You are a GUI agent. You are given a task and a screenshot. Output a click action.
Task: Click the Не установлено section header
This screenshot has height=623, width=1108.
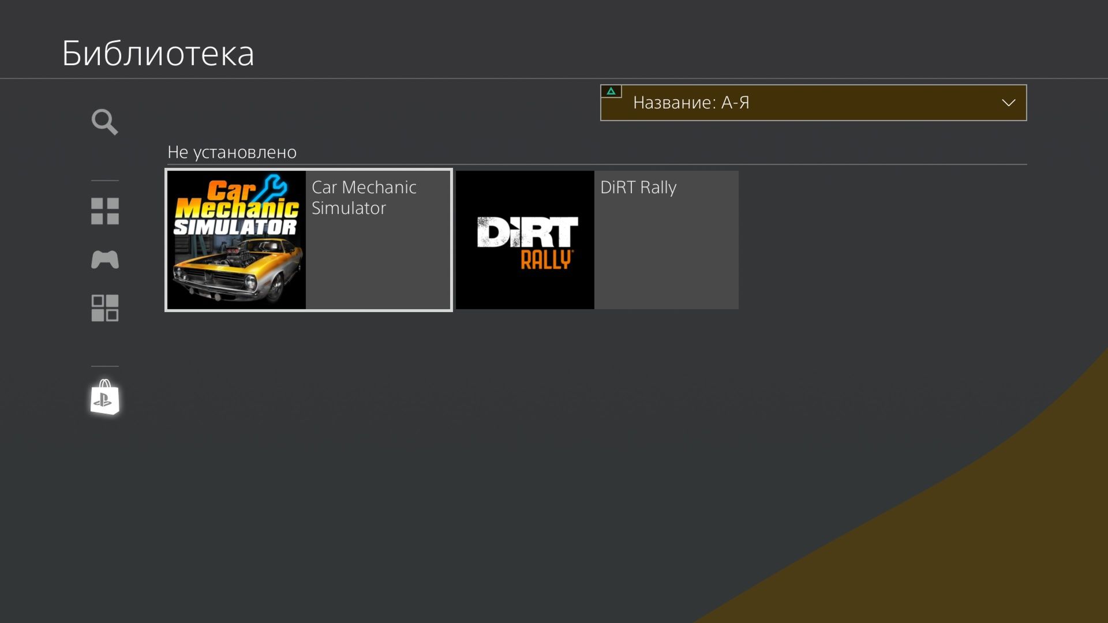point(232,152)
